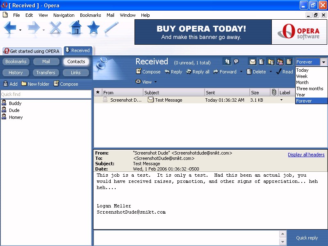328x246 pixels.
Task: Click the Home toolbar icon
Action: [x=75, y=28]
